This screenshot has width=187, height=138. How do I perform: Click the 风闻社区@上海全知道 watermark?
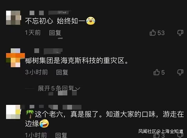tap(161, 131)
